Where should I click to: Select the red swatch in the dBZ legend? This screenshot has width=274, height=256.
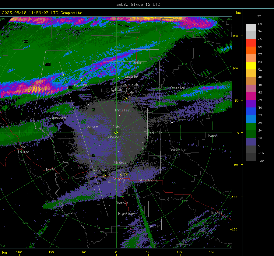click(251, 43)
